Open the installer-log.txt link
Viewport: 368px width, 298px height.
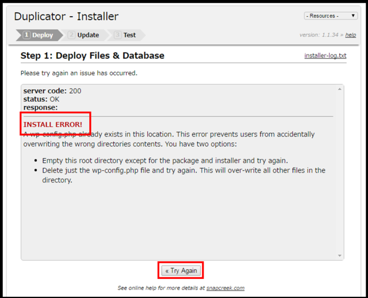click(x=325, y=56)
